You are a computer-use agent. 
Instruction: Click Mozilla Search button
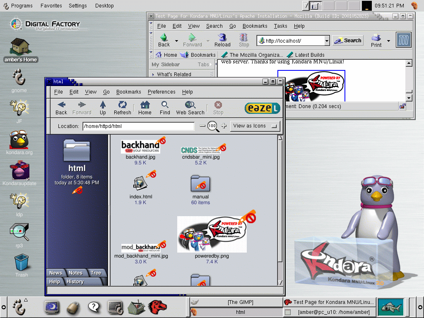coord(348,41)
